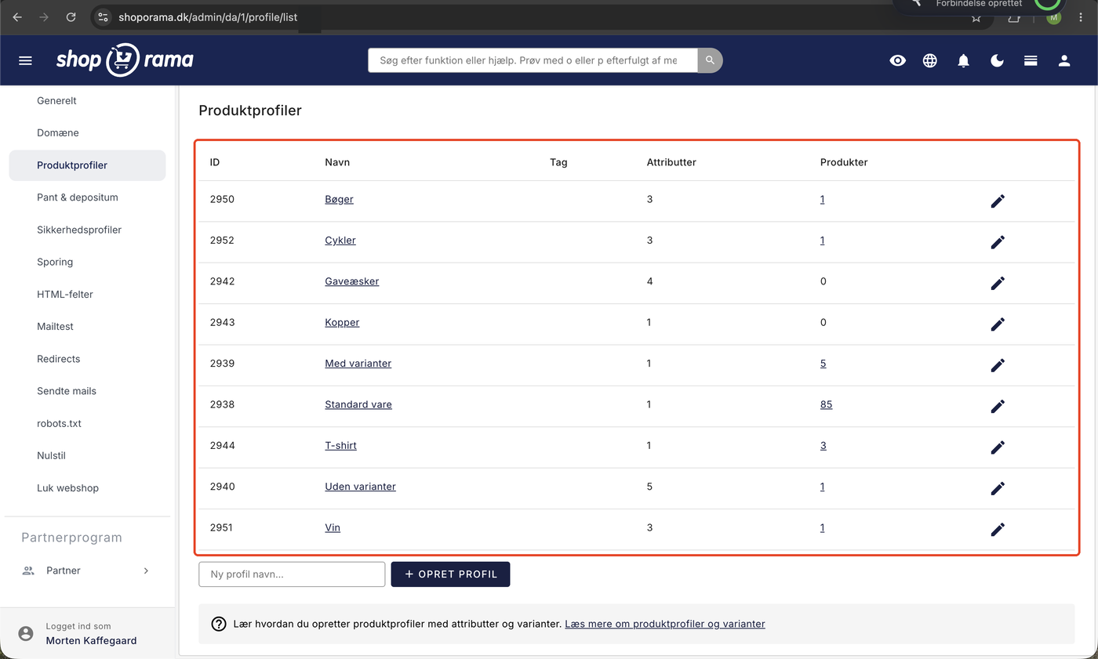Edit the Gaveæsker profile via pencil icon
This screenshot has width=1098, height=659.
tap(998, 283)
